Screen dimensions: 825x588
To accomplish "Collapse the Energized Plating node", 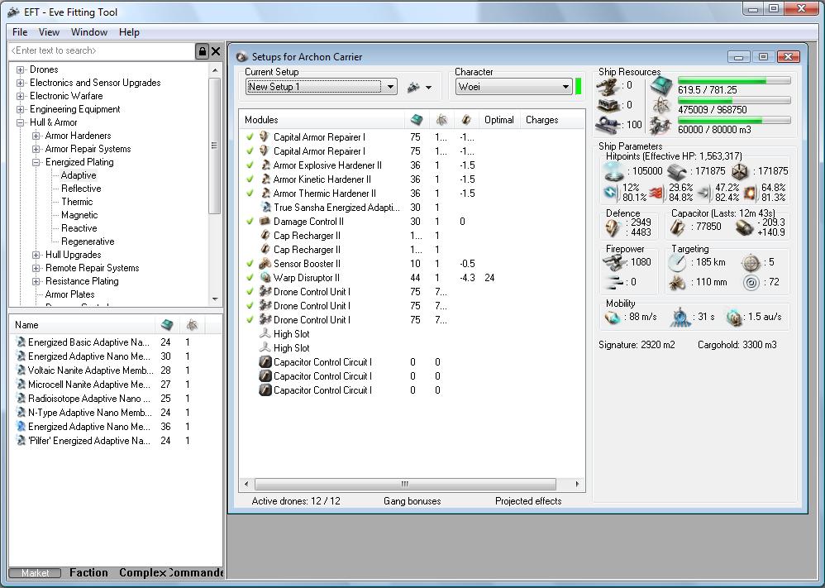I will point(36,162).
